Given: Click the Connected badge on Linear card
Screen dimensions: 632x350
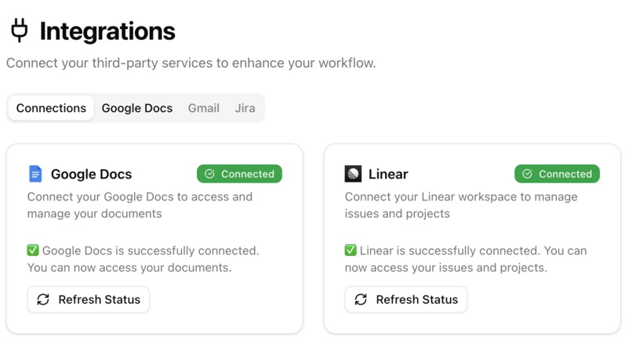Looking at the screenshot, I should click(x=557, y=174).
